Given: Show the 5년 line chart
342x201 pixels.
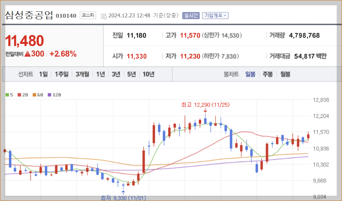Looking at the screenshot, I should [131, 74].
